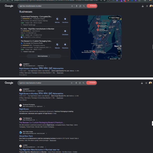Click the Businesses heading

pos(26,12)
